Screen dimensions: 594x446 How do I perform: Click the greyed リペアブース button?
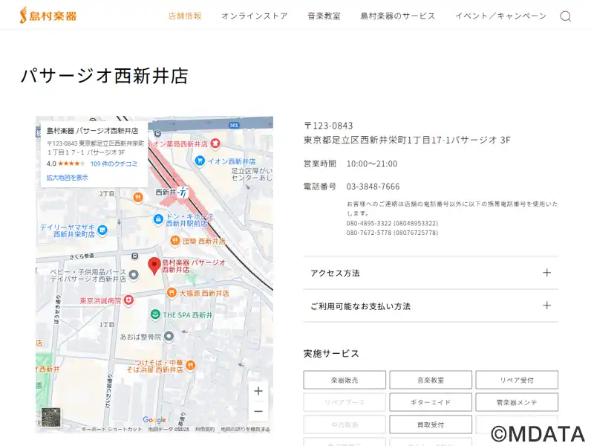345,402
